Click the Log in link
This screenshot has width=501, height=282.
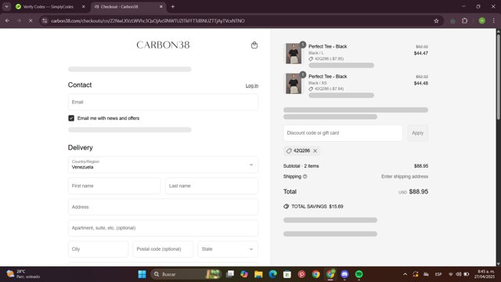(x=252, y=85)
